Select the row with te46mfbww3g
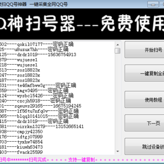 pos(38,85)
